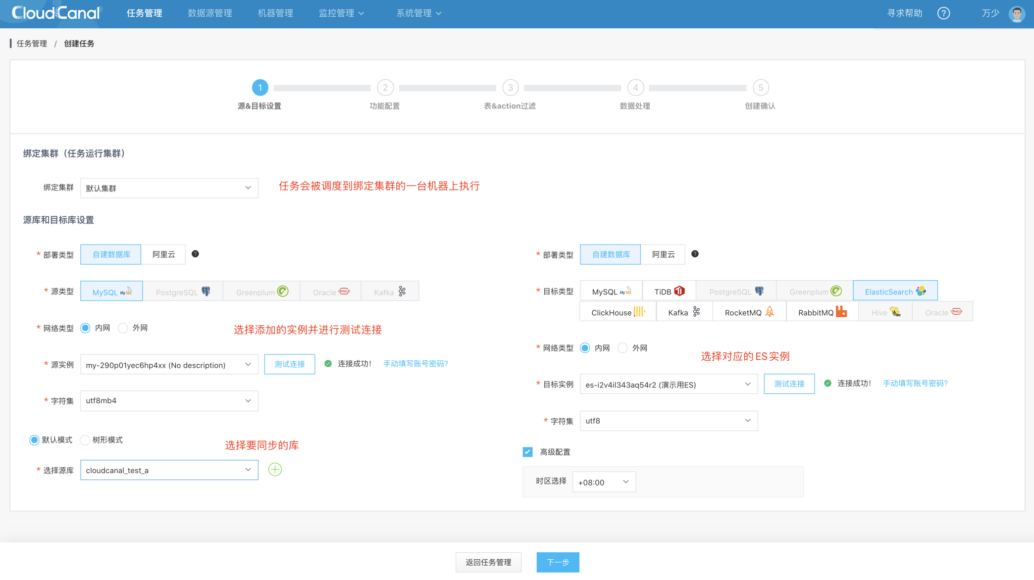
Task: Click source 手动填写账号密码 link
Action: (x=415, y=364)
